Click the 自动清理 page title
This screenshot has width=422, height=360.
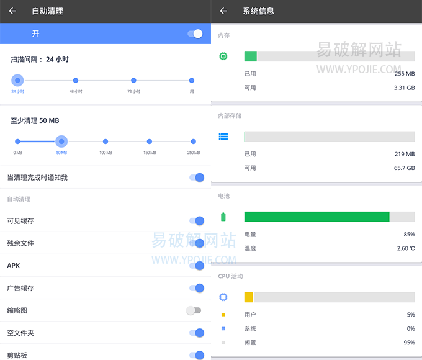pos(47,11)
